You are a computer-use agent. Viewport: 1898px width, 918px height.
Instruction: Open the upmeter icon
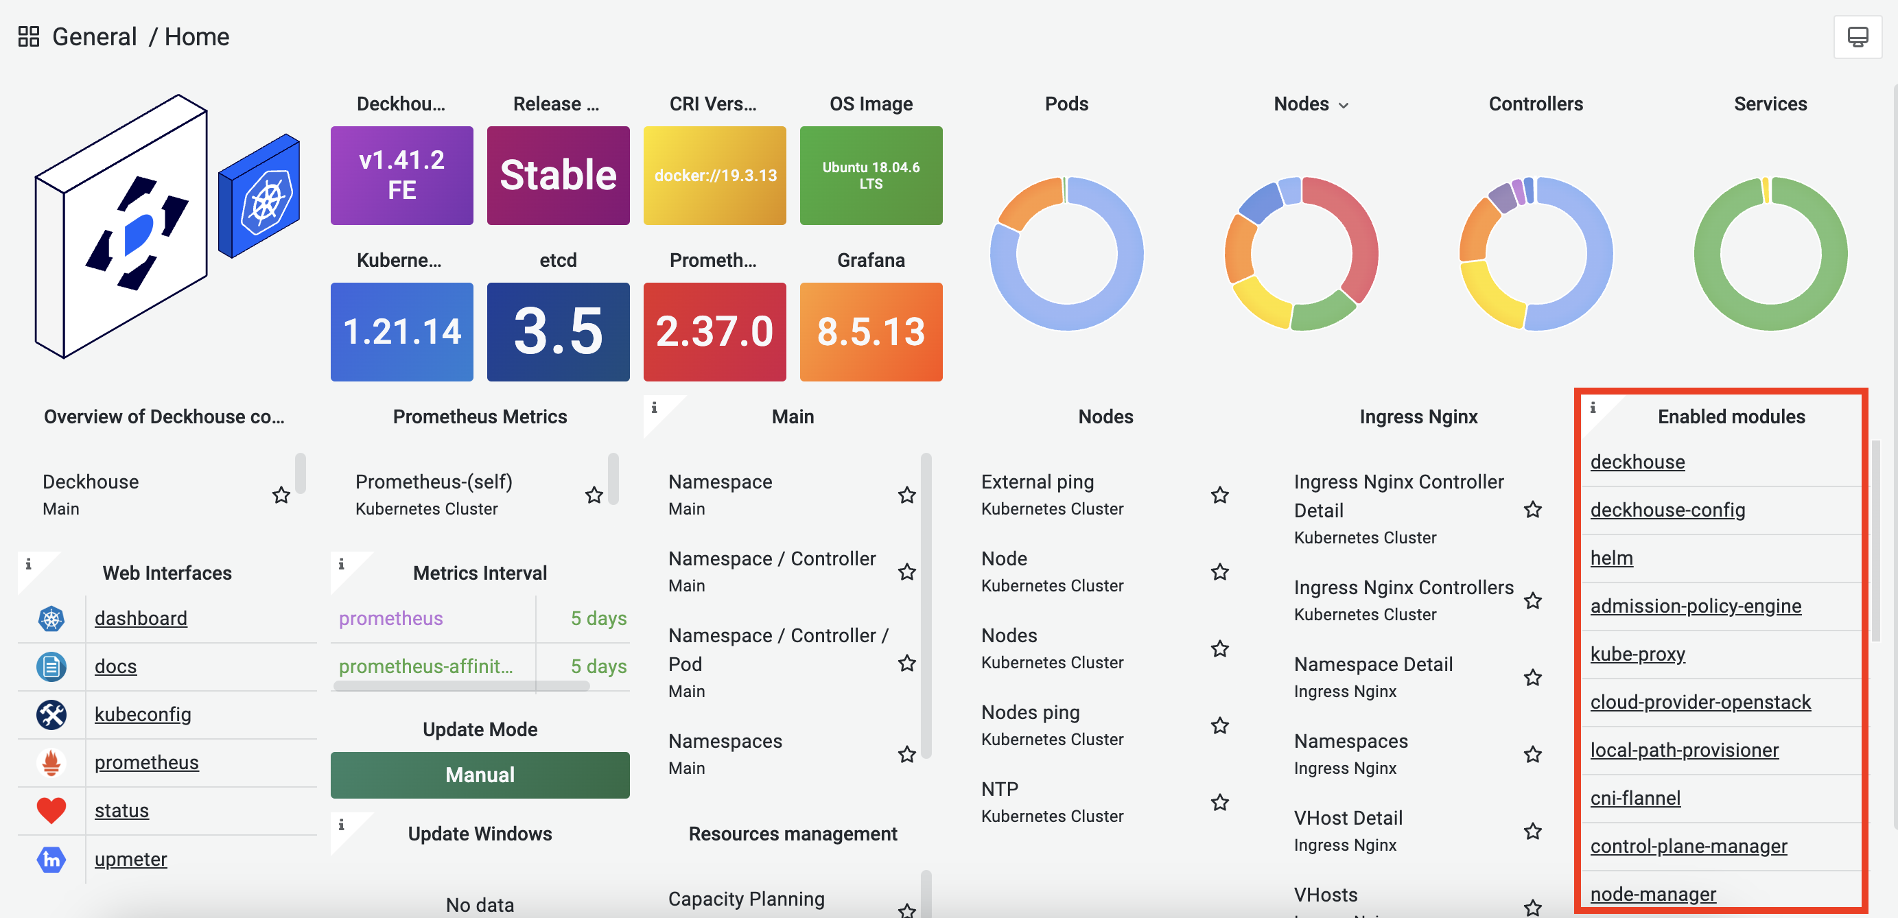coord(50,859)
